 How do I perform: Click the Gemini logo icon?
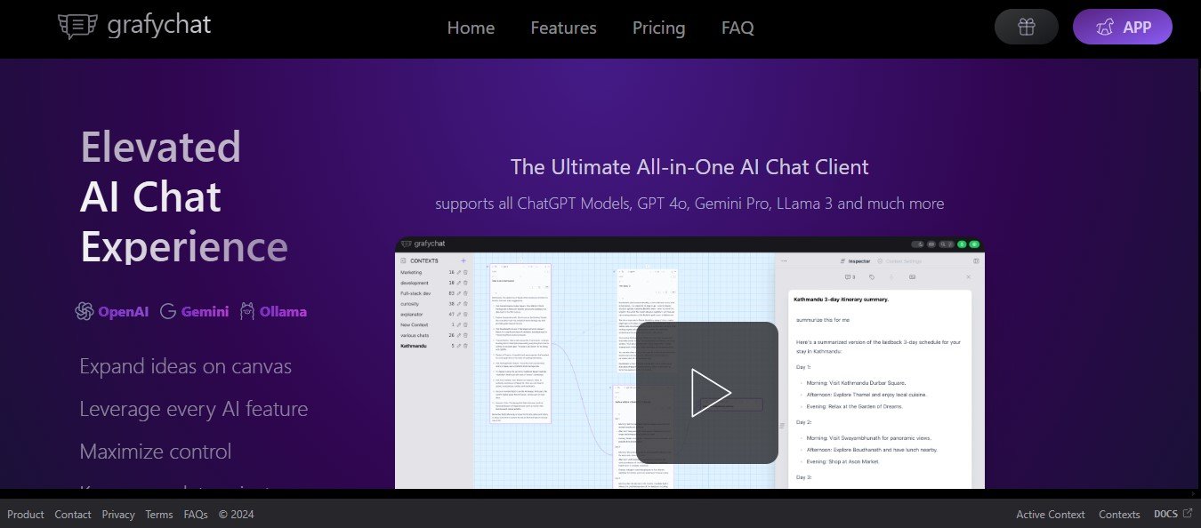click(x=168, y=311)
